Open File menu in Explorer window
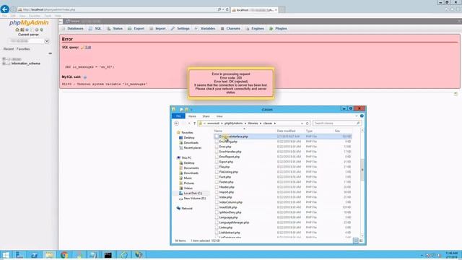462x260 pixels. pos(178,116)
